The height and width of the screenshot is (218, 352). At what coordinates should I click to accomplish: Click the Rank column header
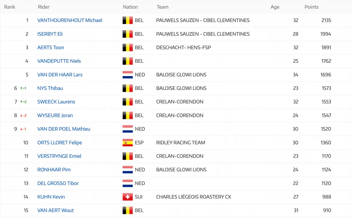coord(10,7)
